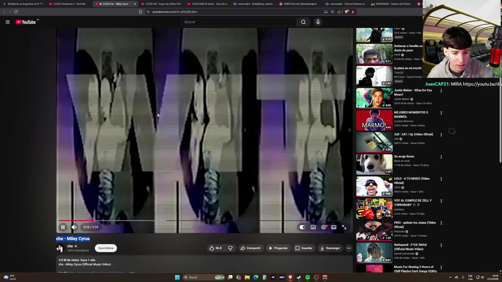Open the Music For Skating 2 Hours title
The image size is (502, 282).
click(415, 269)
